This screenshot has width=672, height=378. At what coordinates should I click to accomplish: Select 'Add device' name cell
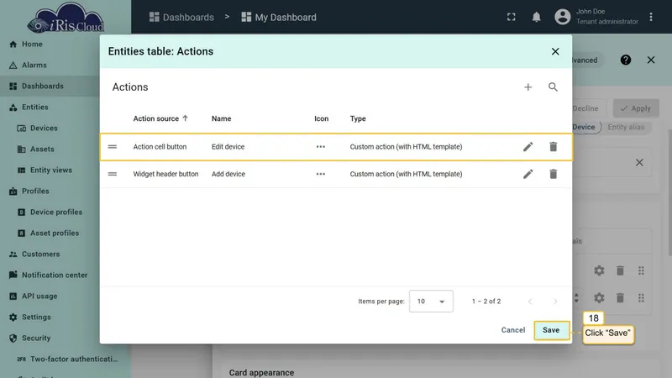(x=228, y=174)
